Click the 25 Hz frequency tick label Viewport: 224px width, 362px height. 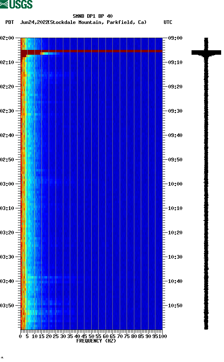click(x=56, y=336)
